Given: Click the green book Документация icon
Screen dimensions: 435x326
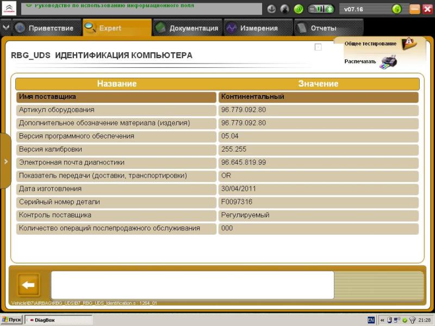Looking at the screenshot, I should tap(160, 28).
